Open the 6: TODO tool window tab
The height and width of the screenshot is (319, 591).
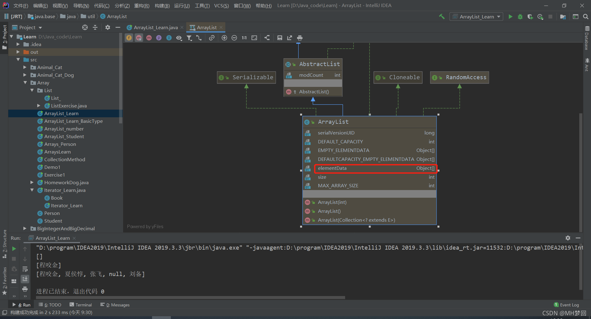tap(50, 305)
